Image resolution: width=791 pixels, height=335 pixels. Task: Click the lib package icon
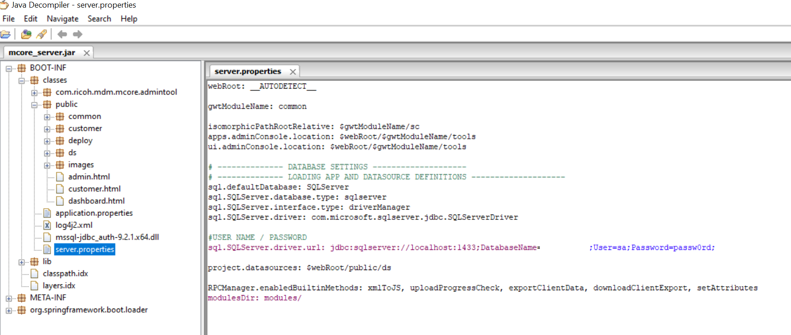point(34,262)
